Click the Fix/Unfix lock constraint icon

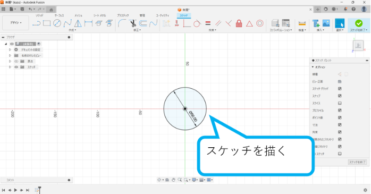pyautogui.click(x=239, y=23)
